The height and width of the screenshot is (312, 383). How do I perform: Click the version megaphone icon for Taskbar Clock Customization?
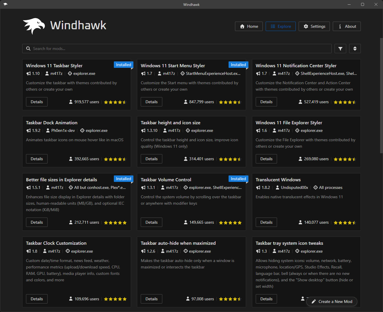(28, 251)
